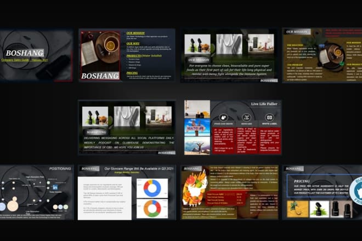Click the round blue stamp badge on Pricing slide
This screenshot has height=241, width=362.
click(356, 191)
